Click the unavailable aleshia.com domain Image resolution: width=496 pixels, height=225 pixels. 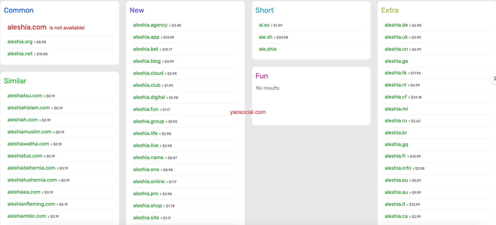pos(27,27)
